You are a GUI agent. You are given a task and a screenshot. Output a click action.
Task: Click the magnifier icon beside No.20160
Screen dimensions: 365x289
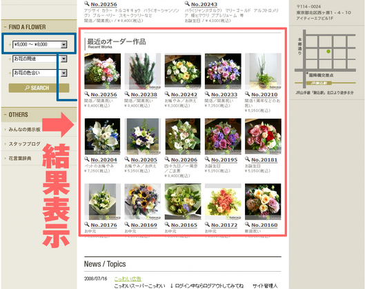click(247, 225)
